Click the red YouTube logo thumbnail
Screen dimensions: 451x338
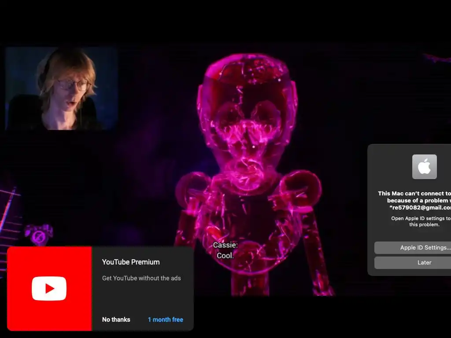(49, 289)
